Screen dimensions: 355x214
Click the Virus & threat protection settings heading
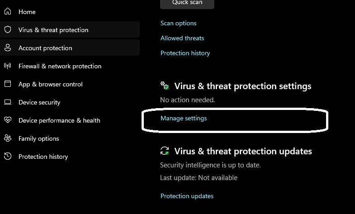243,86
